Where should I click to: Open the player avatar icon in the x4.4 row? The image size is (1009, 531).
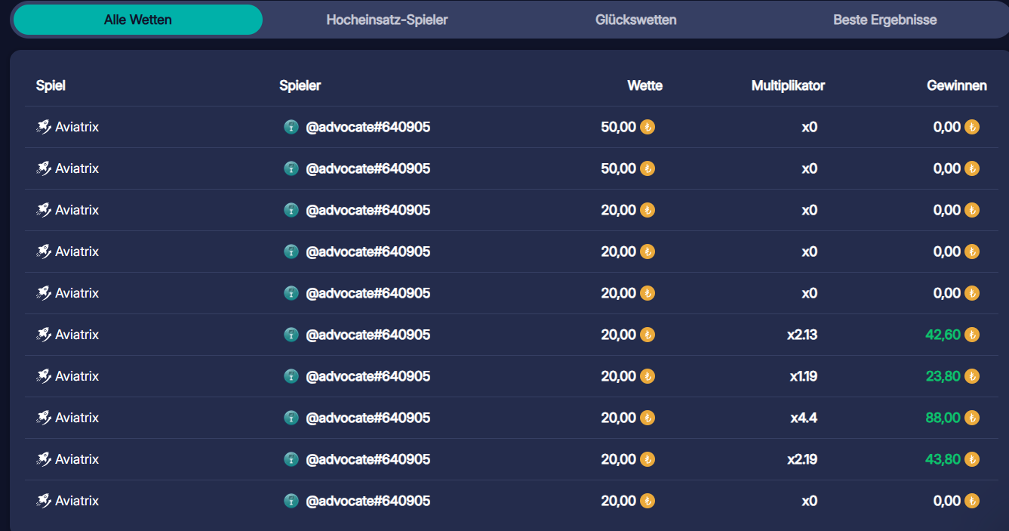291,418
